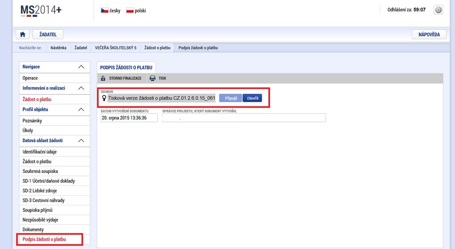455x249 pixels.
Task: Open the ŽADATEL menu button
Action: [48, 34]
